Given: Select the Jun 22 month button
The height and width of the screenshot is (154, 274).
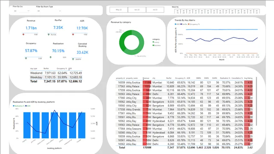Looking at the screenshot, I should coord(137,10).
